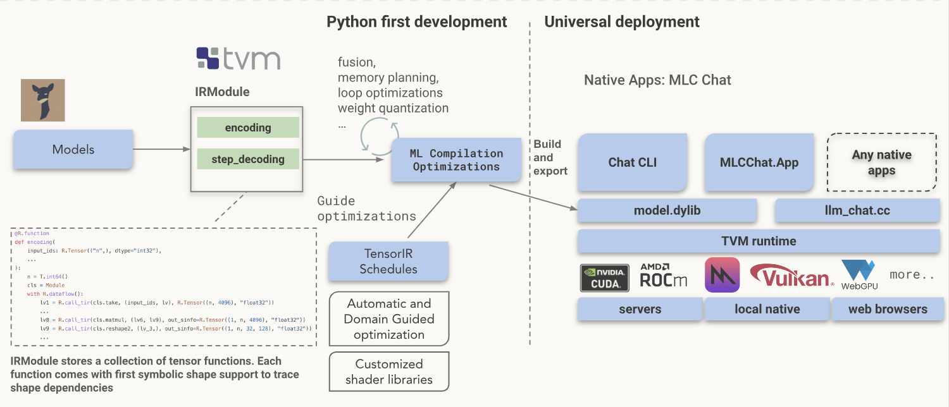
Task: Click the AMD ROCm logo
Action: [x=663, y=276]
